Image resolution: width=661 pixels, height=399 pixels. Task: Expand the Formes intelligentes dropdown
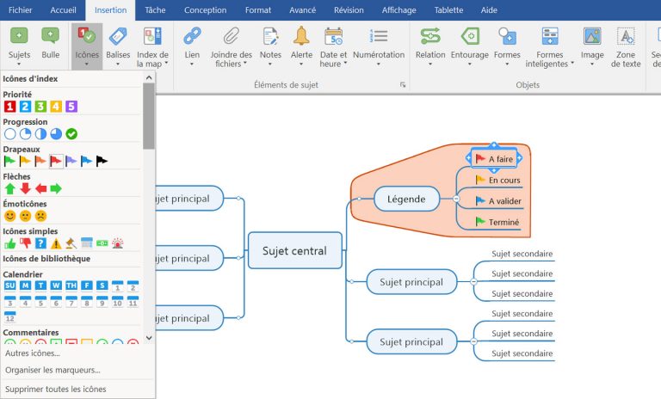click(571, 64)
